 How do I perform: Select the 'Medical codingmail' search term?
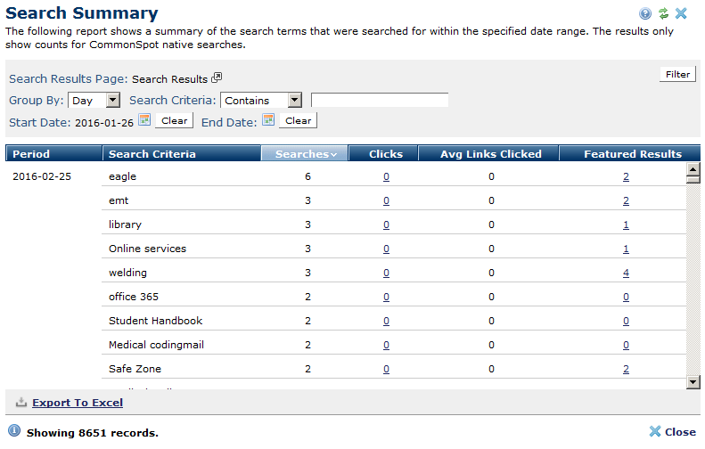tap(156, 345)
